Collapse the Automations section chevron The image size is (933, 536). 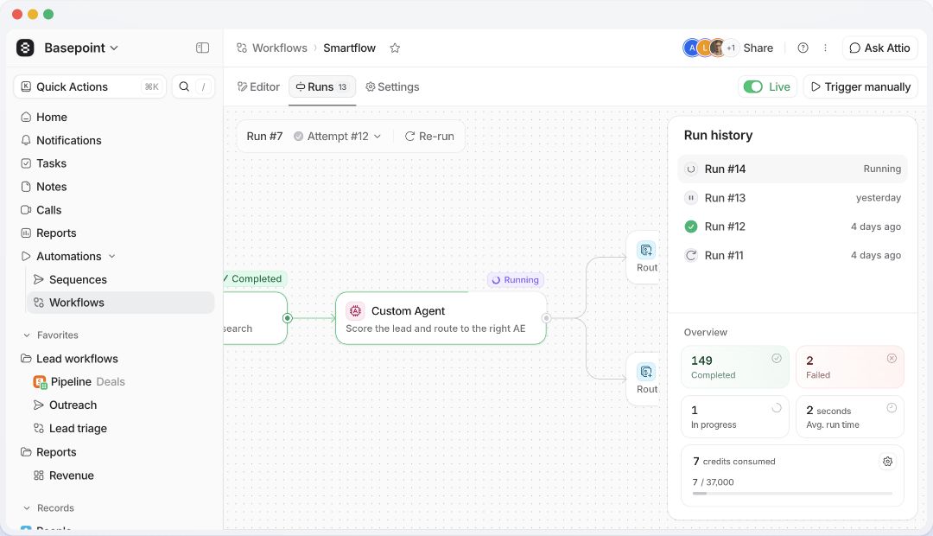[111, 257]
